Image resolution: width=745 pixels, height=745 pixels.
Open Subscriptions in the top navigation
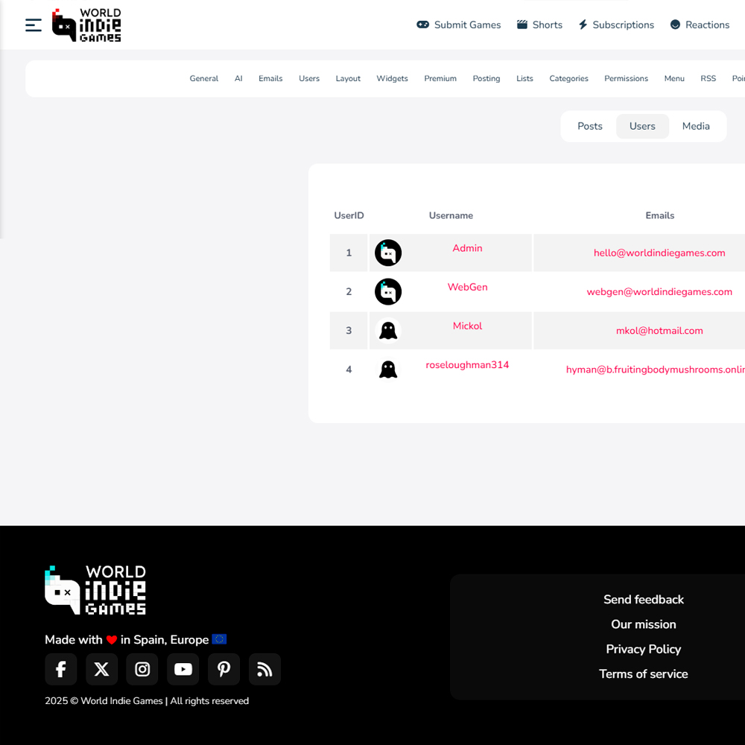616,25
